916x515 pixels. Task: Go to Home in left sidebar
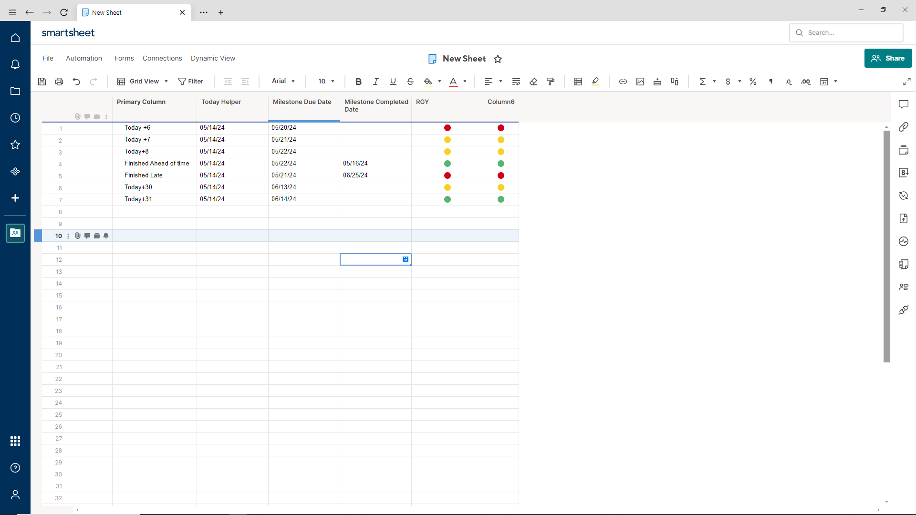tap(15, 38)
